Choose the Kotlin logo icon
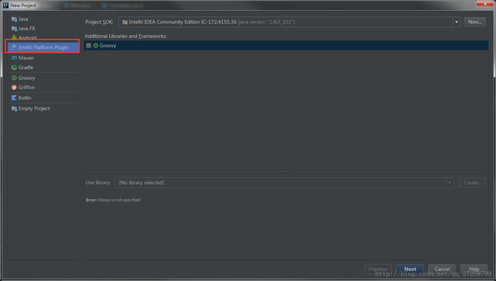This screenshot has height=281, width=496. (14, 98)
